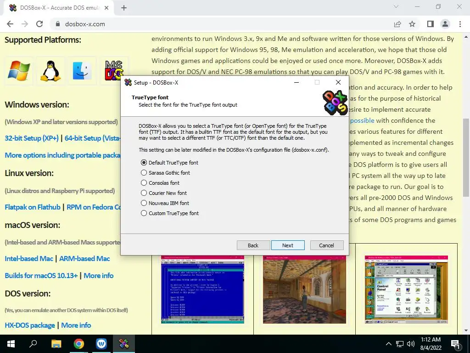Viewport: 470px width, 353px height.
Task: Open the ARM-based Mac link
Action: [x=84, y=259]
